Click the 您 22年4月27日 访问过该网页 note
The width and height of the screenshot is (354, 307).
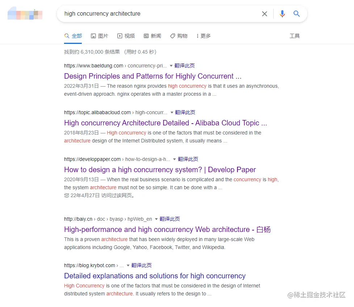point(99,196)
